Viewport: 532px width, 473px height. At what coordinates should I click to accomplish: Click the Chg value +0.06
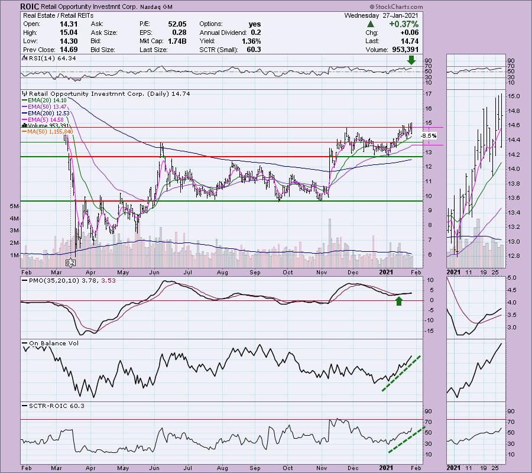point(409,33)
